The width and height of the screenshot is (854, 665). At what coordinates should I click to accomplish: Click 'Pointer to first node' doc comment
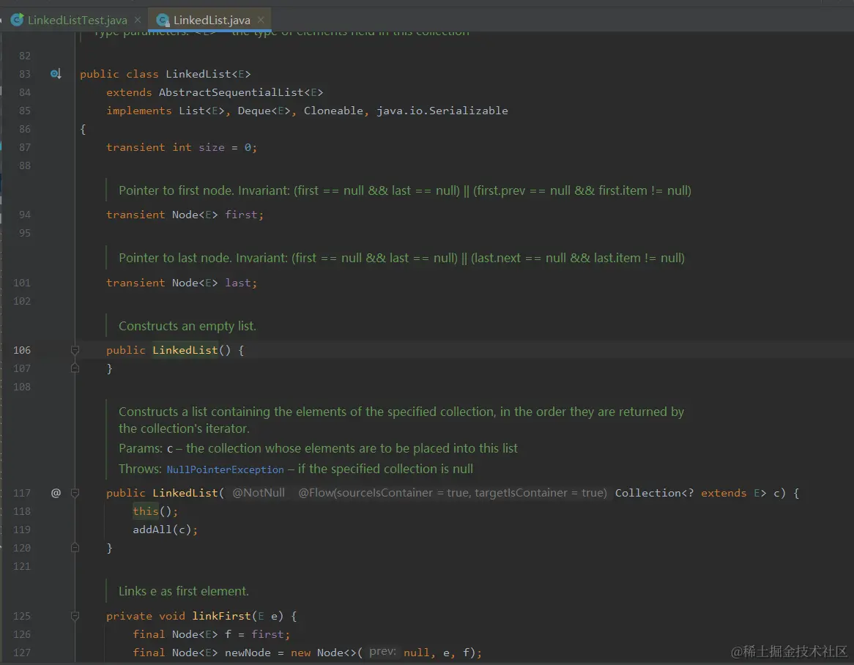point(405,190)
